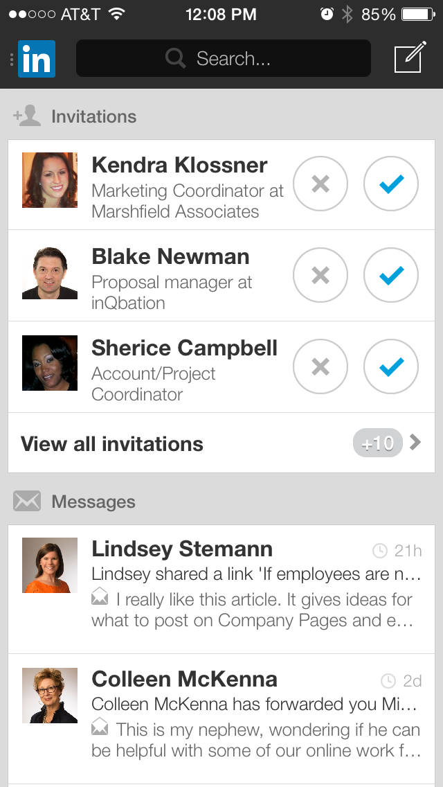
Task: Expand the view all invitations chevron
Action: click(x=415, y=443)
